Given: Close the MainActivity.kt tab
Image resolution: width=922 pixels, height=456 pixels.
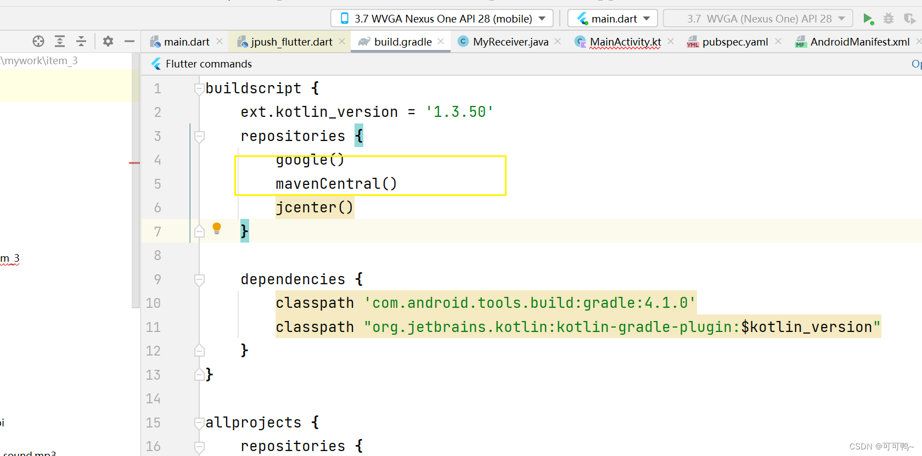Looking at the screenshot, I should point(671,42).
